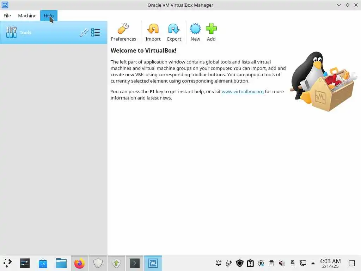
Task: Minimize the VirtualBox Manager window
Action: pyautogui.click(x=339, y=5)
